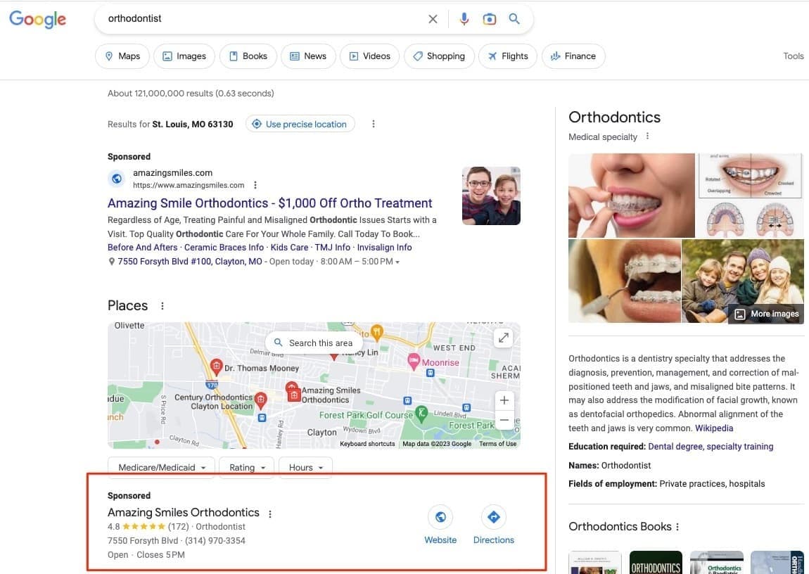Switch to the News search tab
This screenshot has width=809, height=574.
(307, 56)
